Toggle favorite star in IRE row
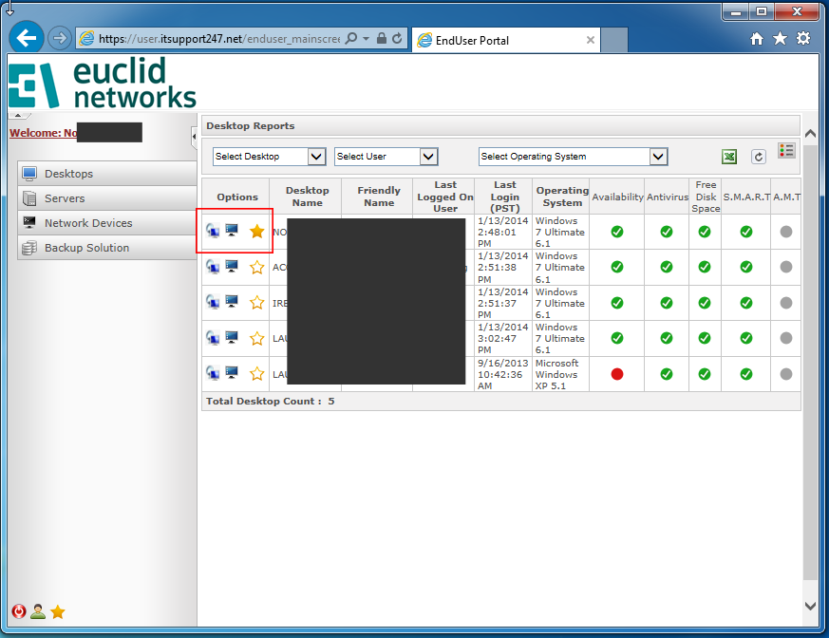The width and height of the screenshot is (829, 638). [x=257, y=302]
